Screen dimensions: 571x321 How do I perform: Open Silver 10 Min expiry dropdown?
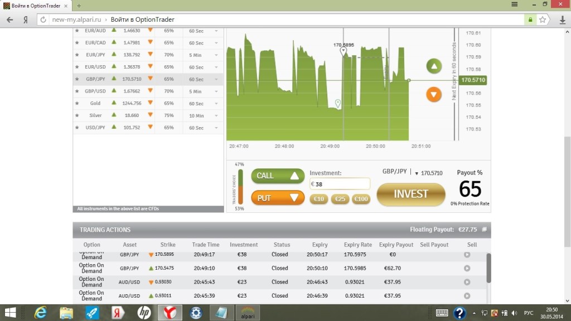(x=216, y=116)
